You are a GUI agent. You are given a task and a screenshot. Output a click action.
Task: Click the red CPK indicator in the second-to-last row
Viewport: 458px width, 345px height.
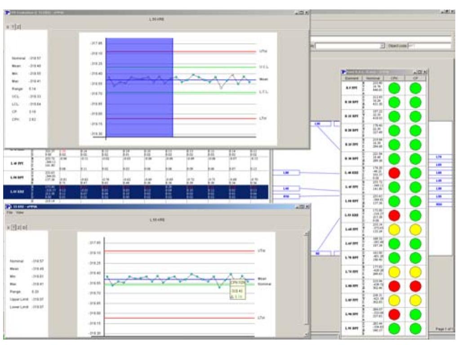tap(394, 314)
